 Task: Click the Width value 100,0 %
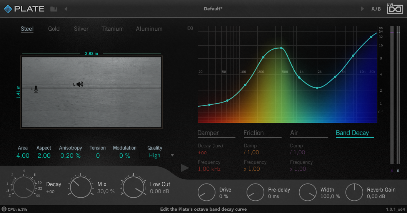(x=330, y=196)
